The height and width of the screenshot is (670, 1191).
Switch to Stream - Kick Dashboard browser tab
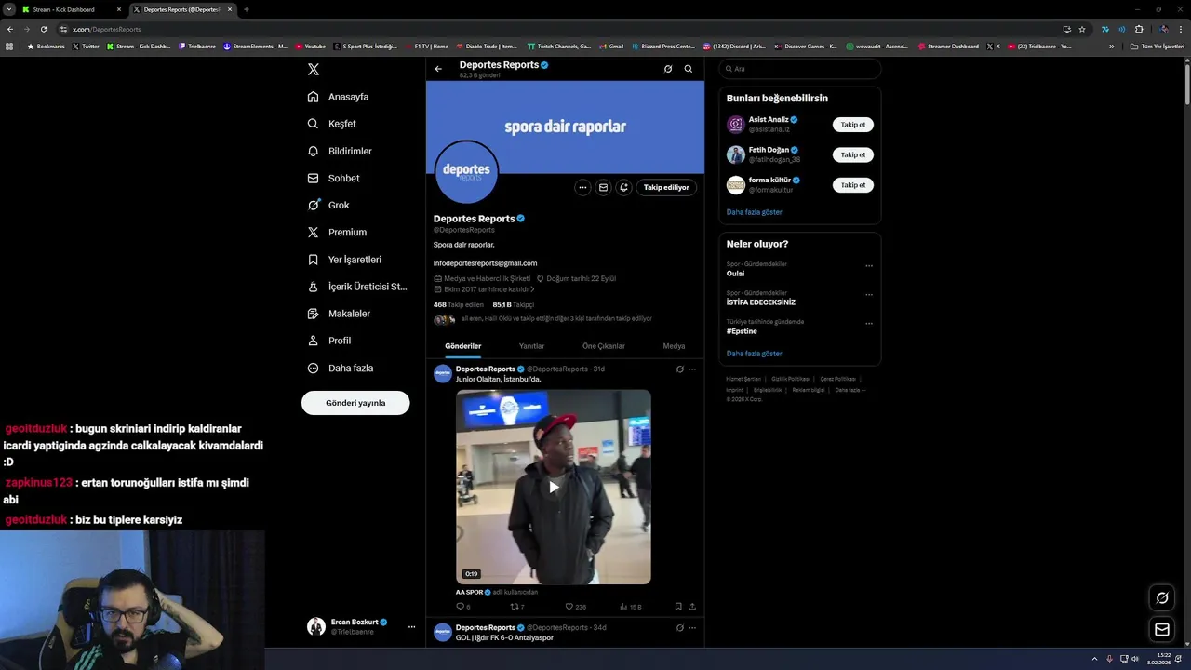[x=71, y=9]
